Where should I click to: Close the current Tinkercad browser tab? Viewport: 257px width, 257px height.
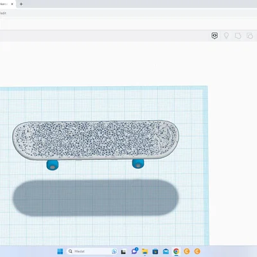[x=12, y=4]
